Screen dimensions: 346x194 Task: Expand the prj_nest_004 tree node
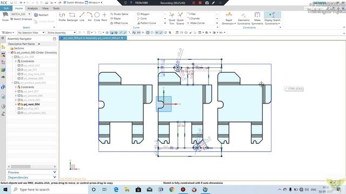click(x=16, y=104)
